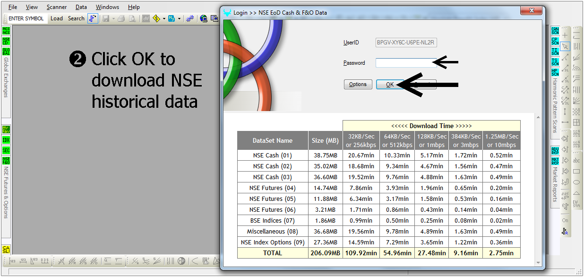The image size is (584, 277).
Task: Click the dW toolbar icon
Action: 146,18
